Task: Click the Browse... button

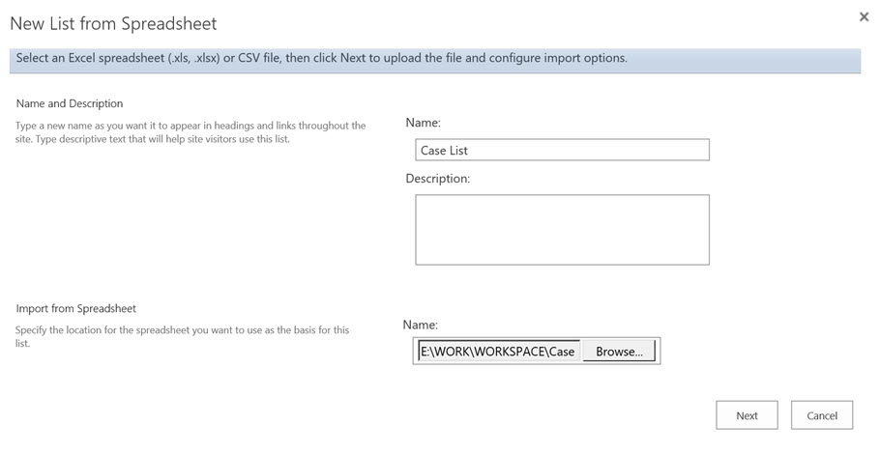Action: click(x=619, y=352)
